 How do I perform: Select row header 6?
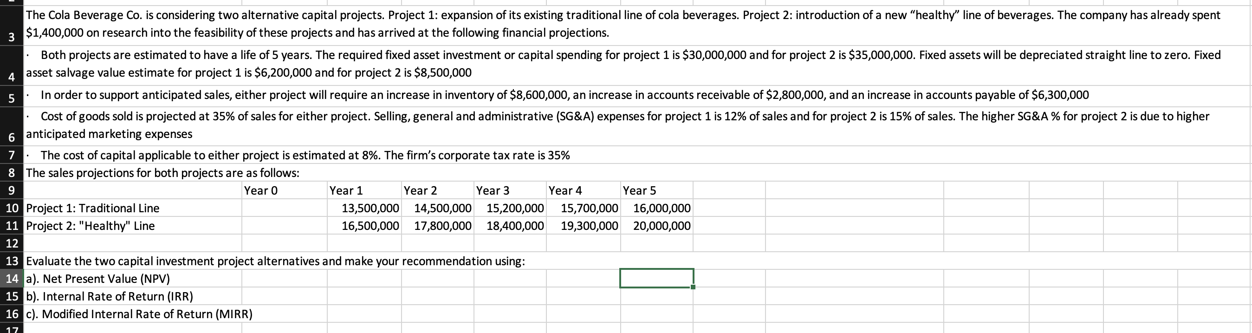coord(11,126)
